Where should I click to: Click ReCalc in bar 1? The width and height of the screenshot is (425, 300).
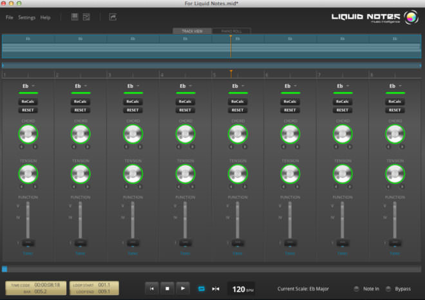(28, 102)
